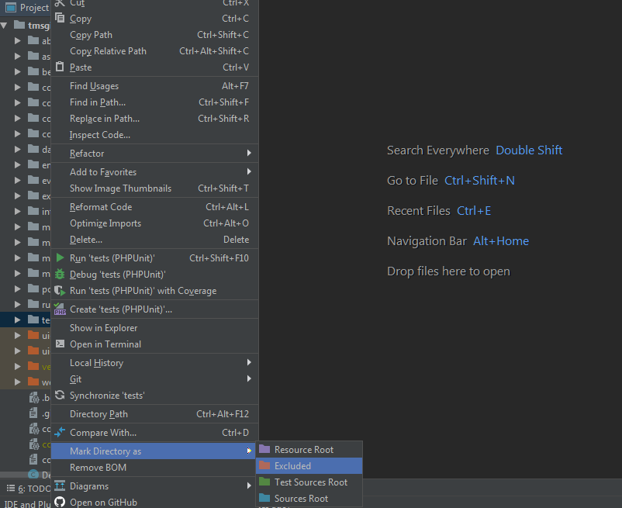
Task: Click the Ctrl+E Recent Files shortcut text
Action: click(x=474, y=211)
